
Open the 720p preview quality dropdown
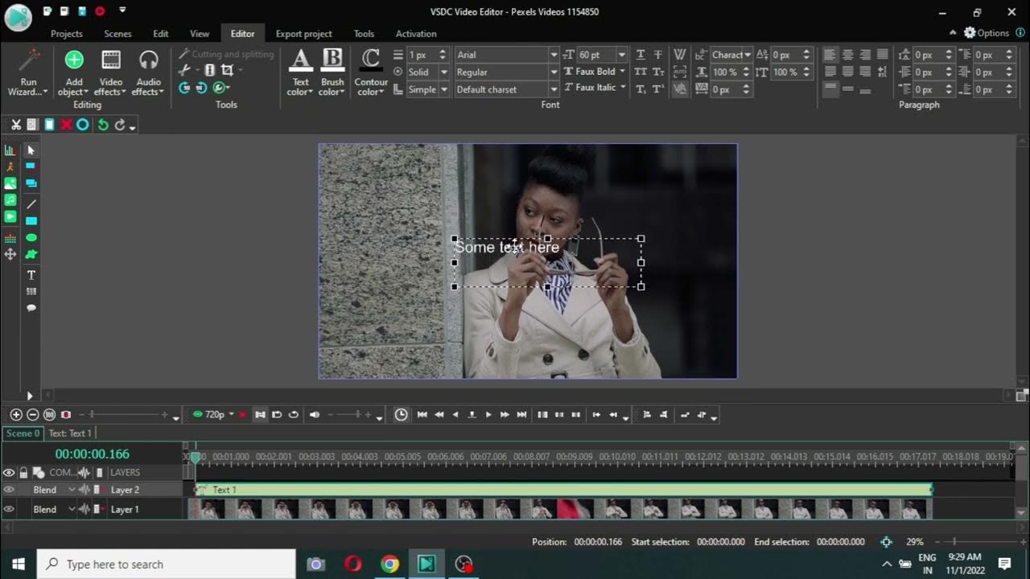tap(231, 415)
